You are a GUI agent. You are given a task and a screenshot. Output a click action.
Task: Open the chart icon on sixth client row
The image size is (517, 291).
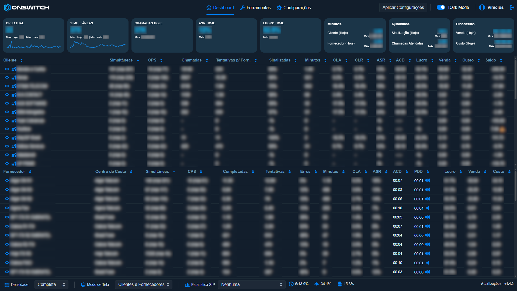[14, 112]
